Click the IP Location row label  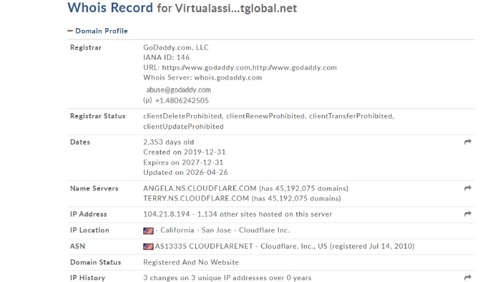89,230
